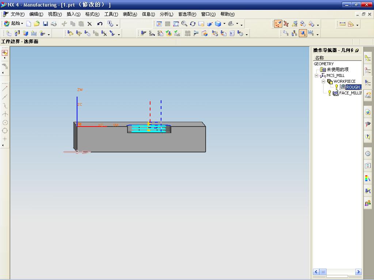Click the navigator horizontal scrollbar right arrow
This screenshot has width=374, height=280.
tap(358, 272)
